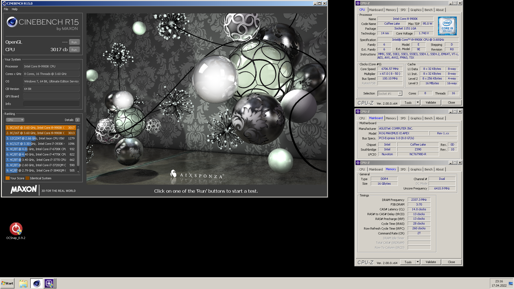
Task: Click the Mainboard CPU-Z window title icon
Action: [358, 112]
